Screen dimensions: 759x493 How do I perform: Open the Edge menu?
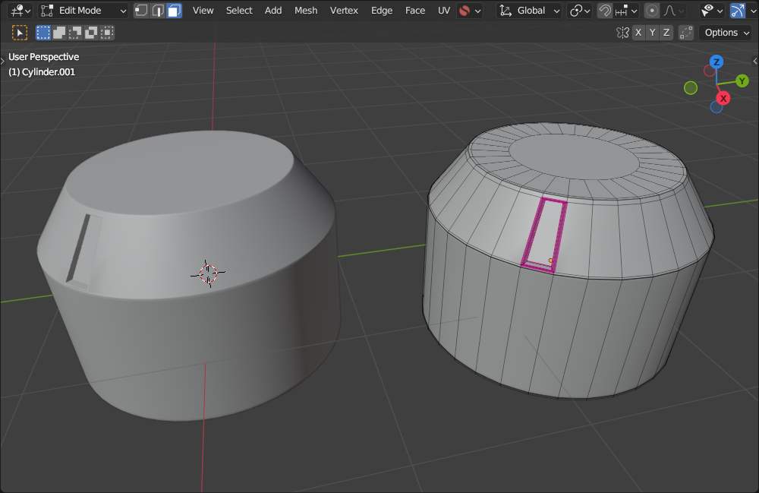pos(382,10)
